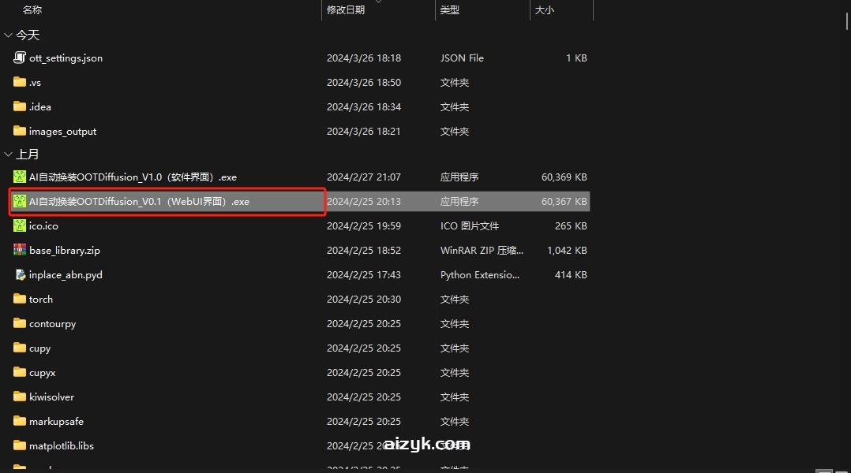Sort files by the 类型 column

pos(449,10)
